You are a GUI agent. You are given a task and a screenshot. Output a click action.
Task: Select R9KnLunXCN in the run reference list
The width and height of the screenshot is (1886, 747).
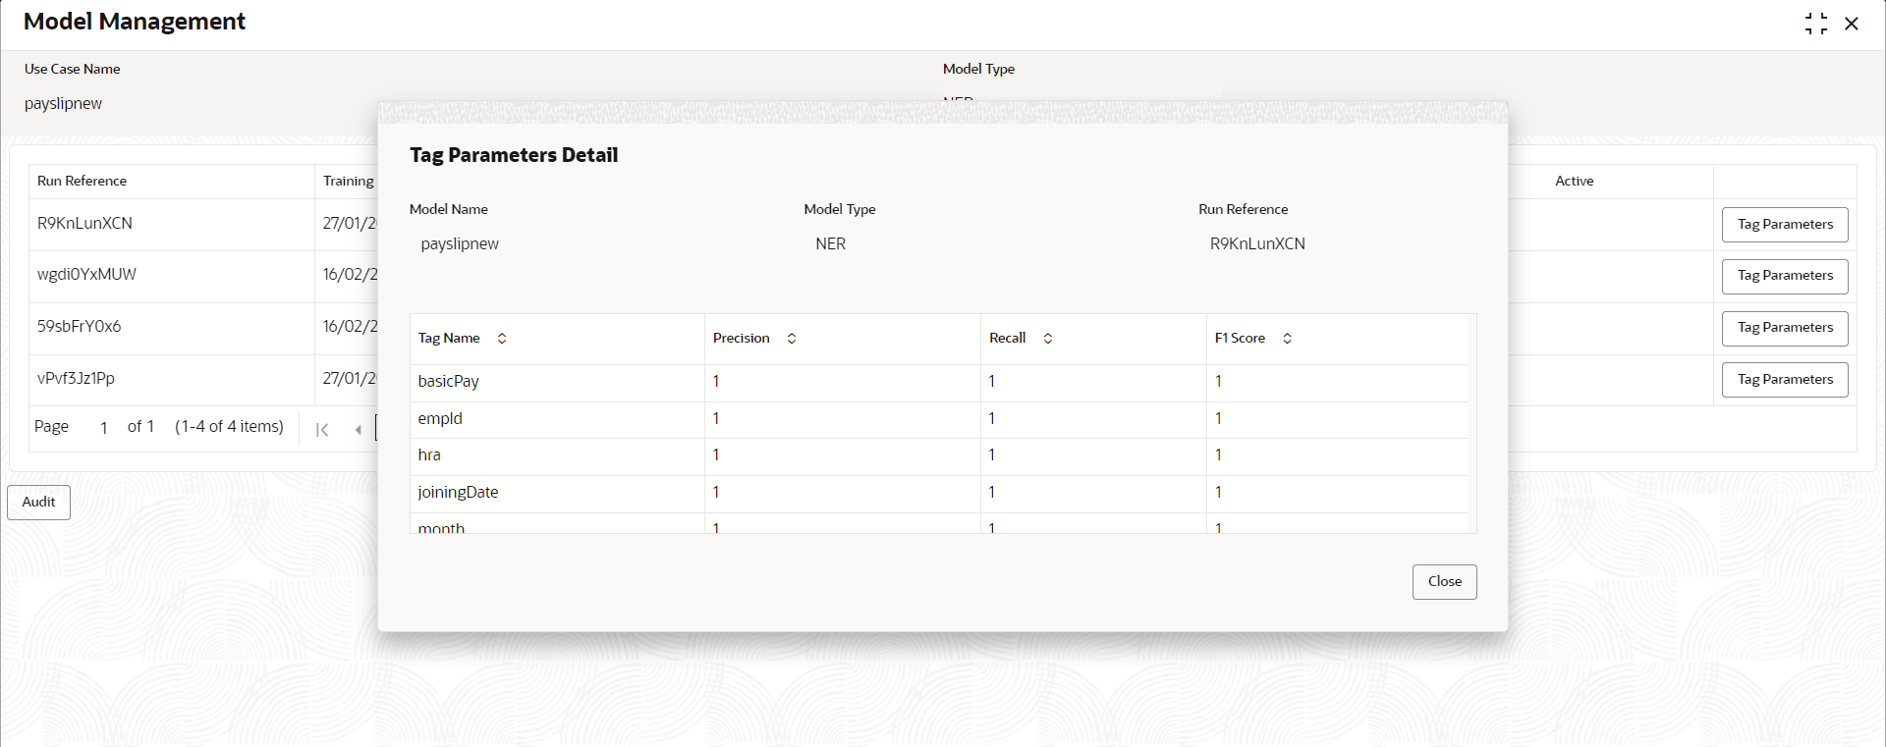(84, 224)
